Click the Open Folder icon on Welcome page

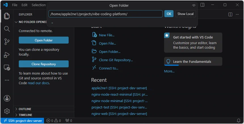click(94, 51)
